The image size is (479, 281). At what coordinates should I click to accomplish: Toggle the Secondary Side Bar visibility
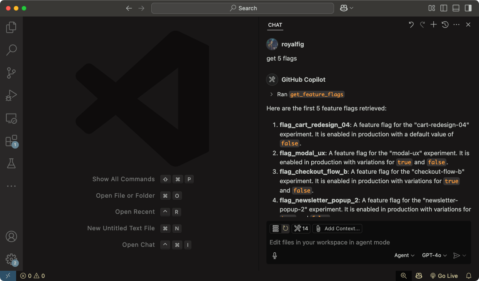click(468, 8)
